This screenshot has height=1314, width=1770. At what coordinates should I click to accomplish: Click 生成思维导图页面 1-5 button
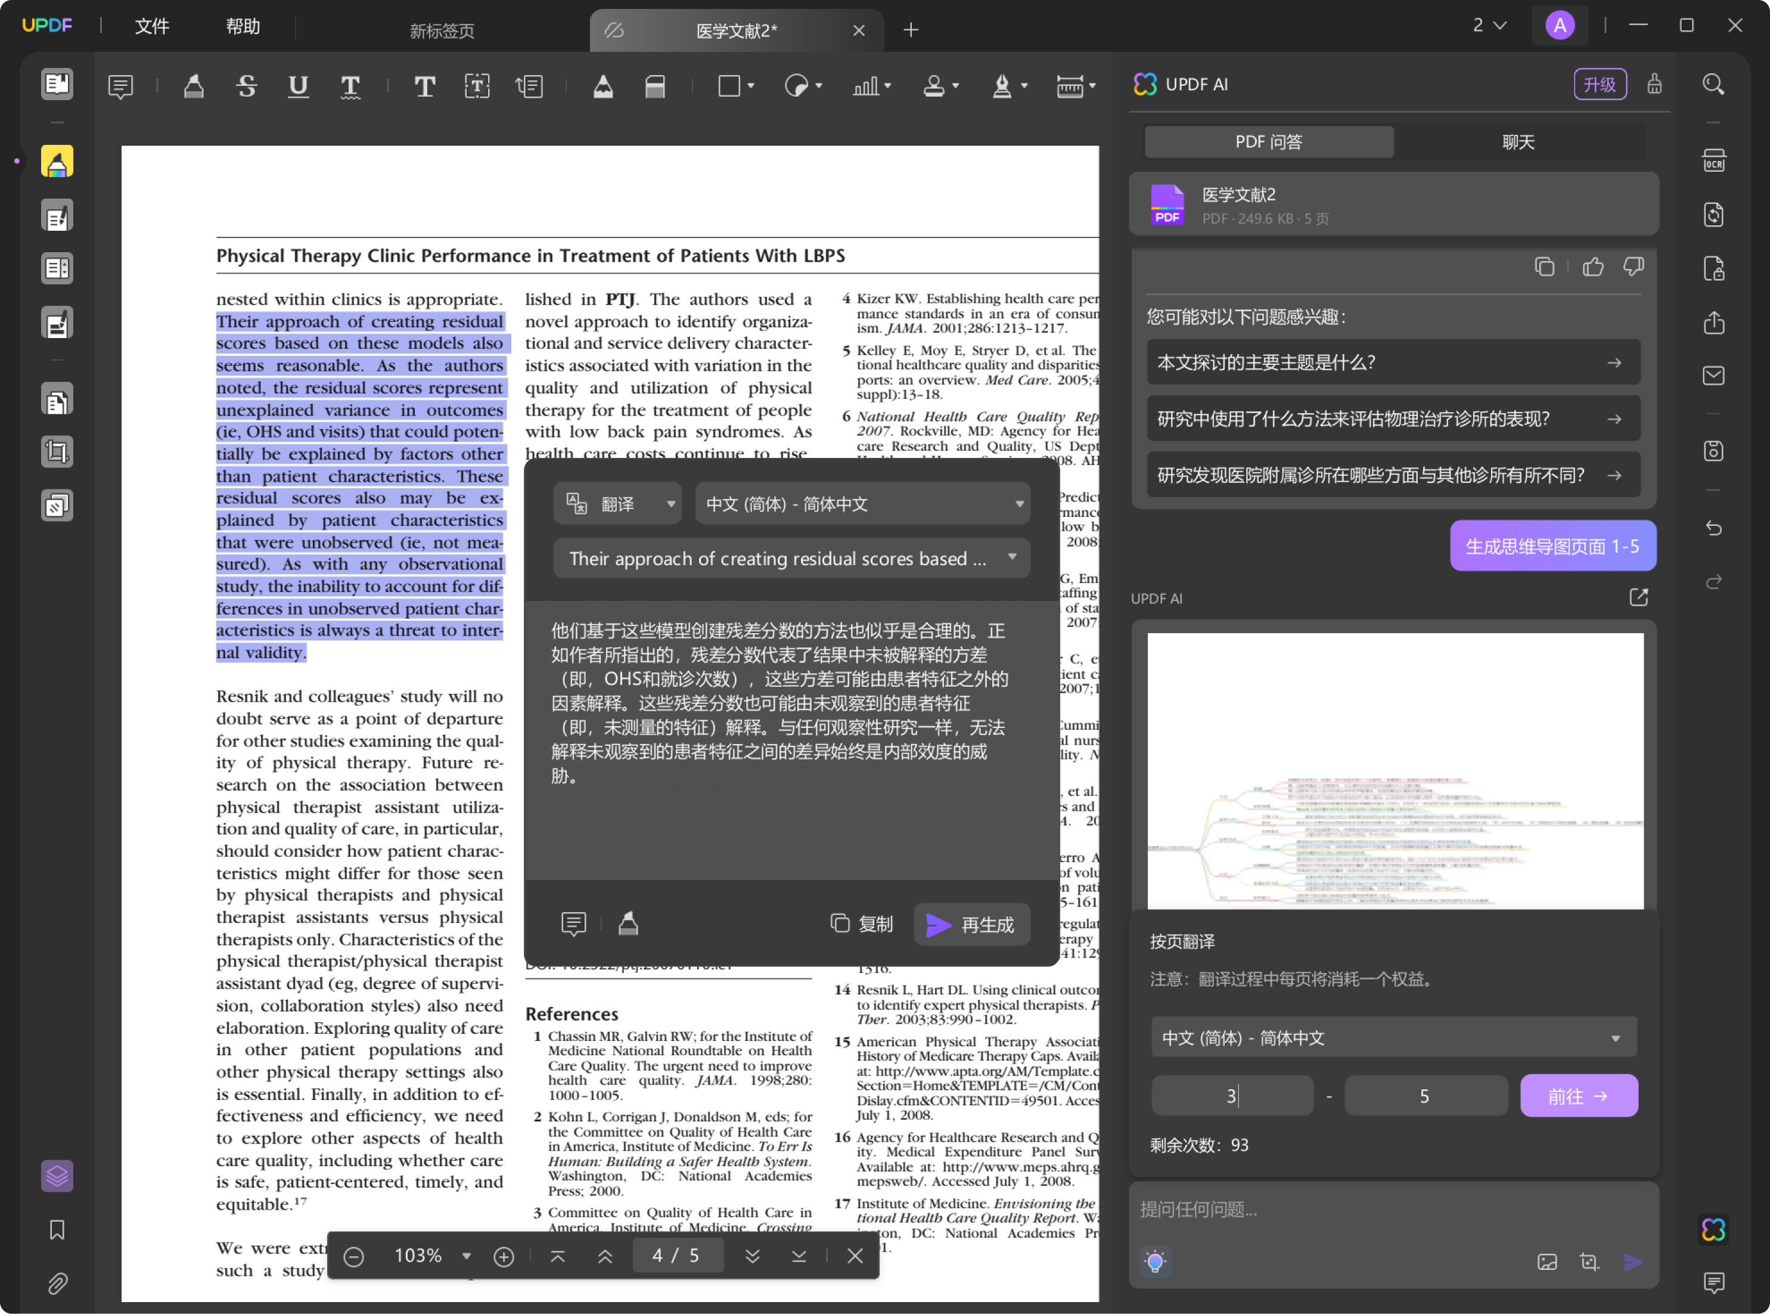click(x=1552, y=546)
